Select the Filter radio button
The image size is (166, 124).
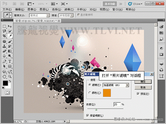coord(90,85)
